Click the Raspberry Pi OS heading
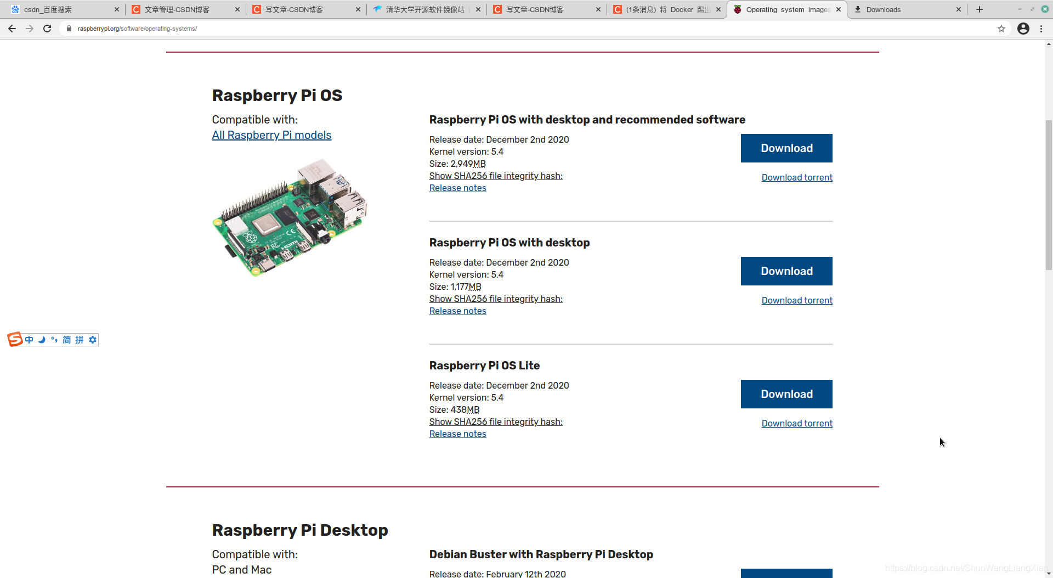Image resolution: width=1053 pixels, height=578 pixels. 277,95
